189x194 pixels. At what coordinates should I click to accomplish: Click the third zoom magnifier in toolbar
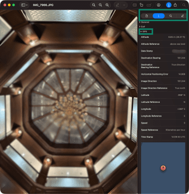[x=107, y=5]
